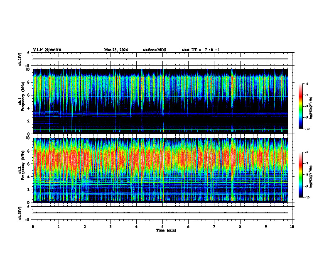Click the ch.1 spectrogram color scale bar
The height and width of the screenshot is (254, 329).
click(x=300, y=106)
